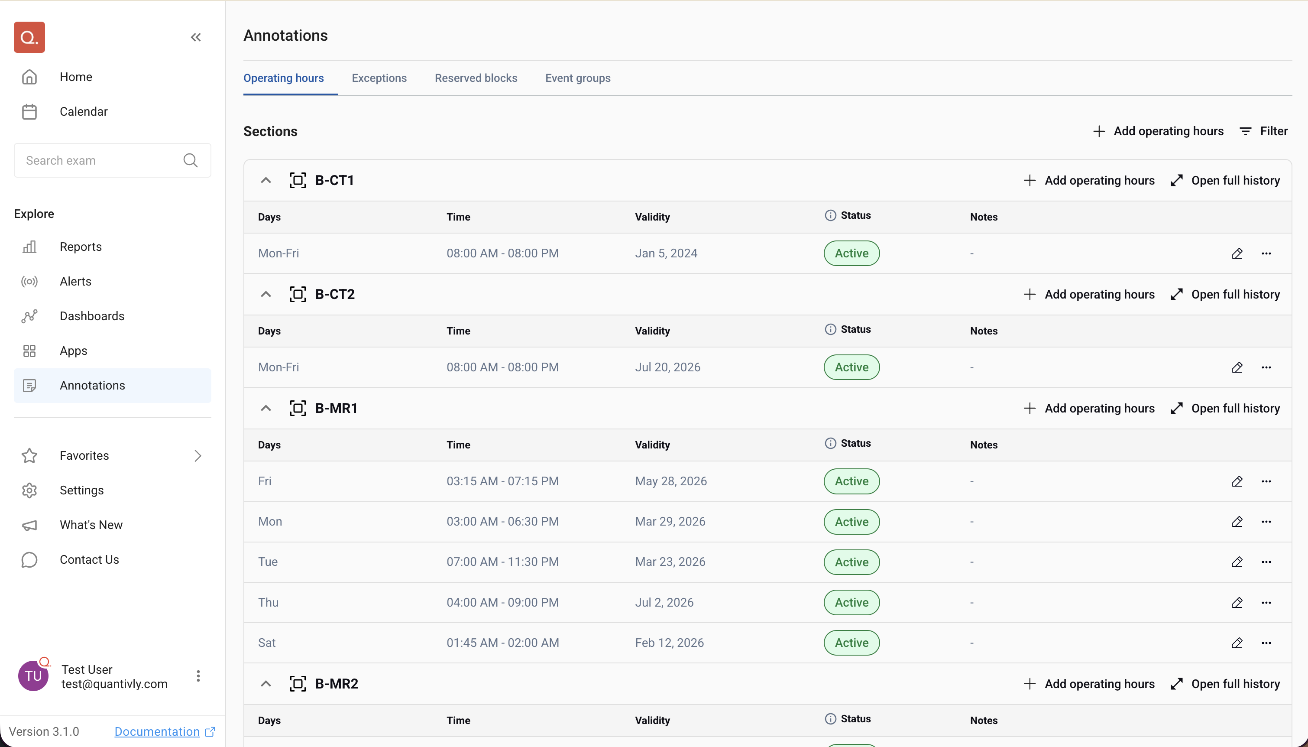Viewport: 1308px width, 747px height.
Task: Switch to the Exceptions tab
Action: click(379, 78)
